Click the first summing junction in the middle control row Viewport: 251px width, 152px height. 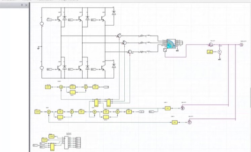(x=49, y=112)
